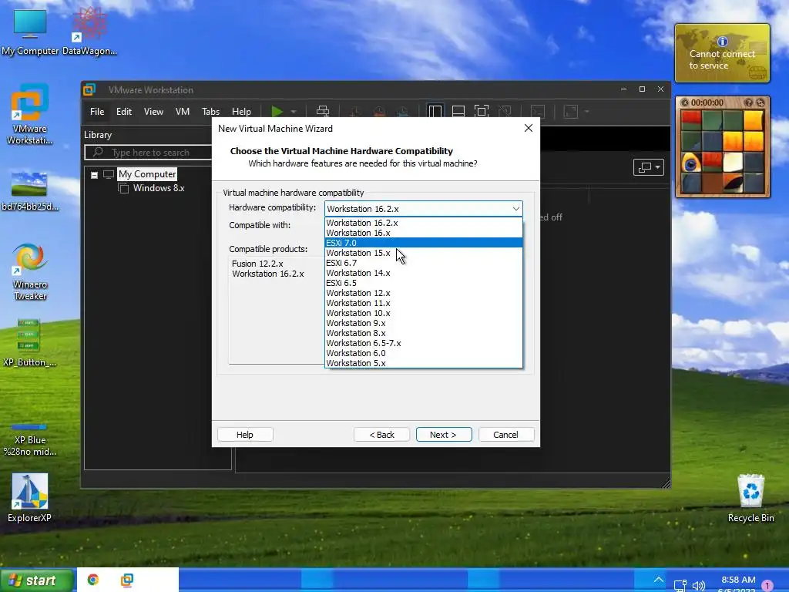Screen dimensions: 789x592
Task: Open the VMware Workstation desktop shortcut
Action: [30, 115]
